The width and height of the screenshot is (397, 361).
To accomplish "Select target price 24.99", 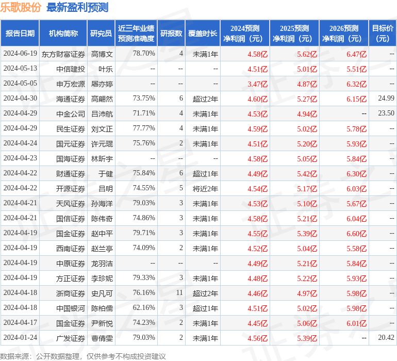I will 386,99.
